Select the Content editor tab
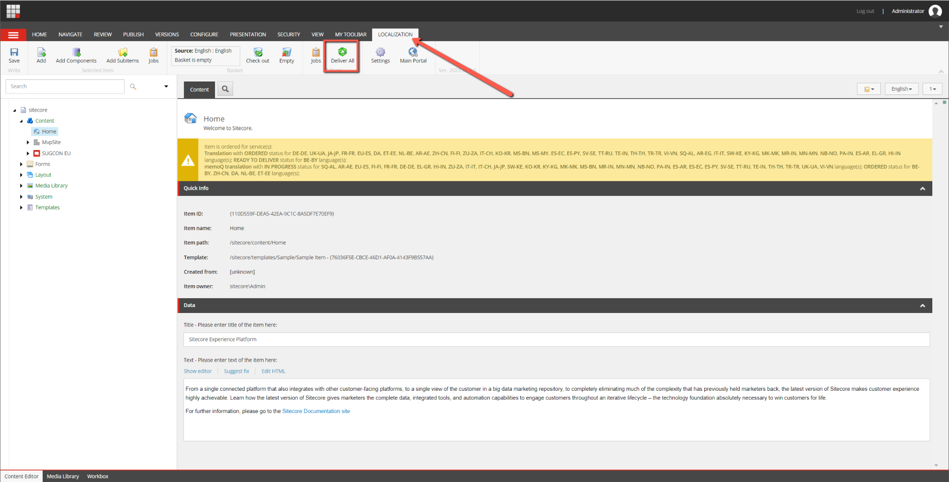 (x=199, y=90)
